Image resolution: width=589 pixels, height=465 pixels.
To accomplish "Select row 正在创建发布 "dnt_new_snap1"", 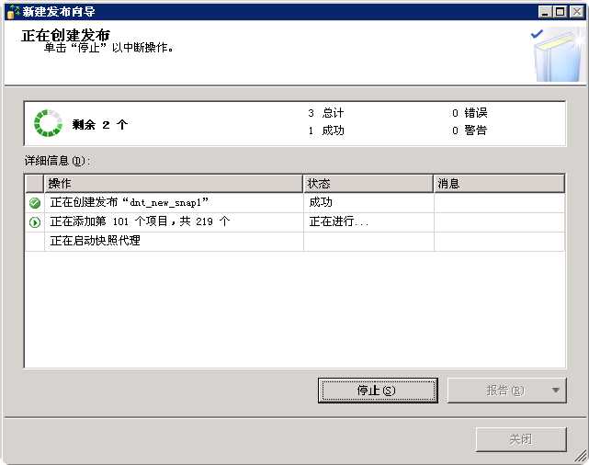I will (295, 203).
